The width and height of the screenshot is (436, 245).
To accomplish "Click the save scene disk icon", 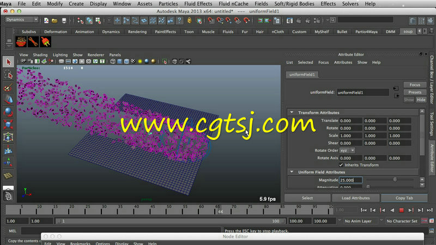I will 64,21.
